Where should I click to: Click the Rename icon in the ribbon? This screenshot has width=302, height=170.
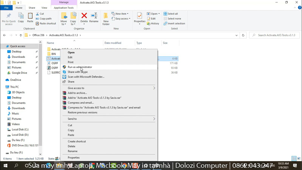pos(94,16)
